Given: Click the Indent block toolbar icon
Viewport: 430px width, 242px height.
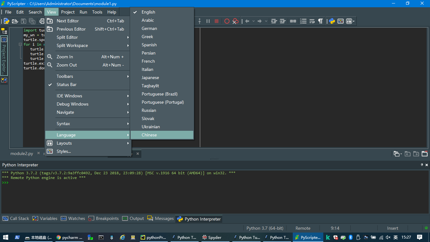Looking at the screenshot, I should [x=283, y=21].
